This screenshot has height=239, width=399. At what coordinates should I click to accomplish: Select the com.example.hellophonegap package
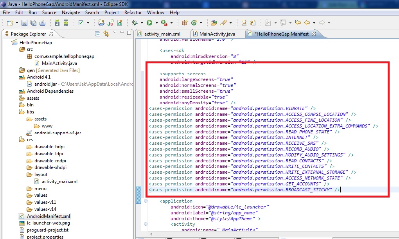tap(64, 56)
